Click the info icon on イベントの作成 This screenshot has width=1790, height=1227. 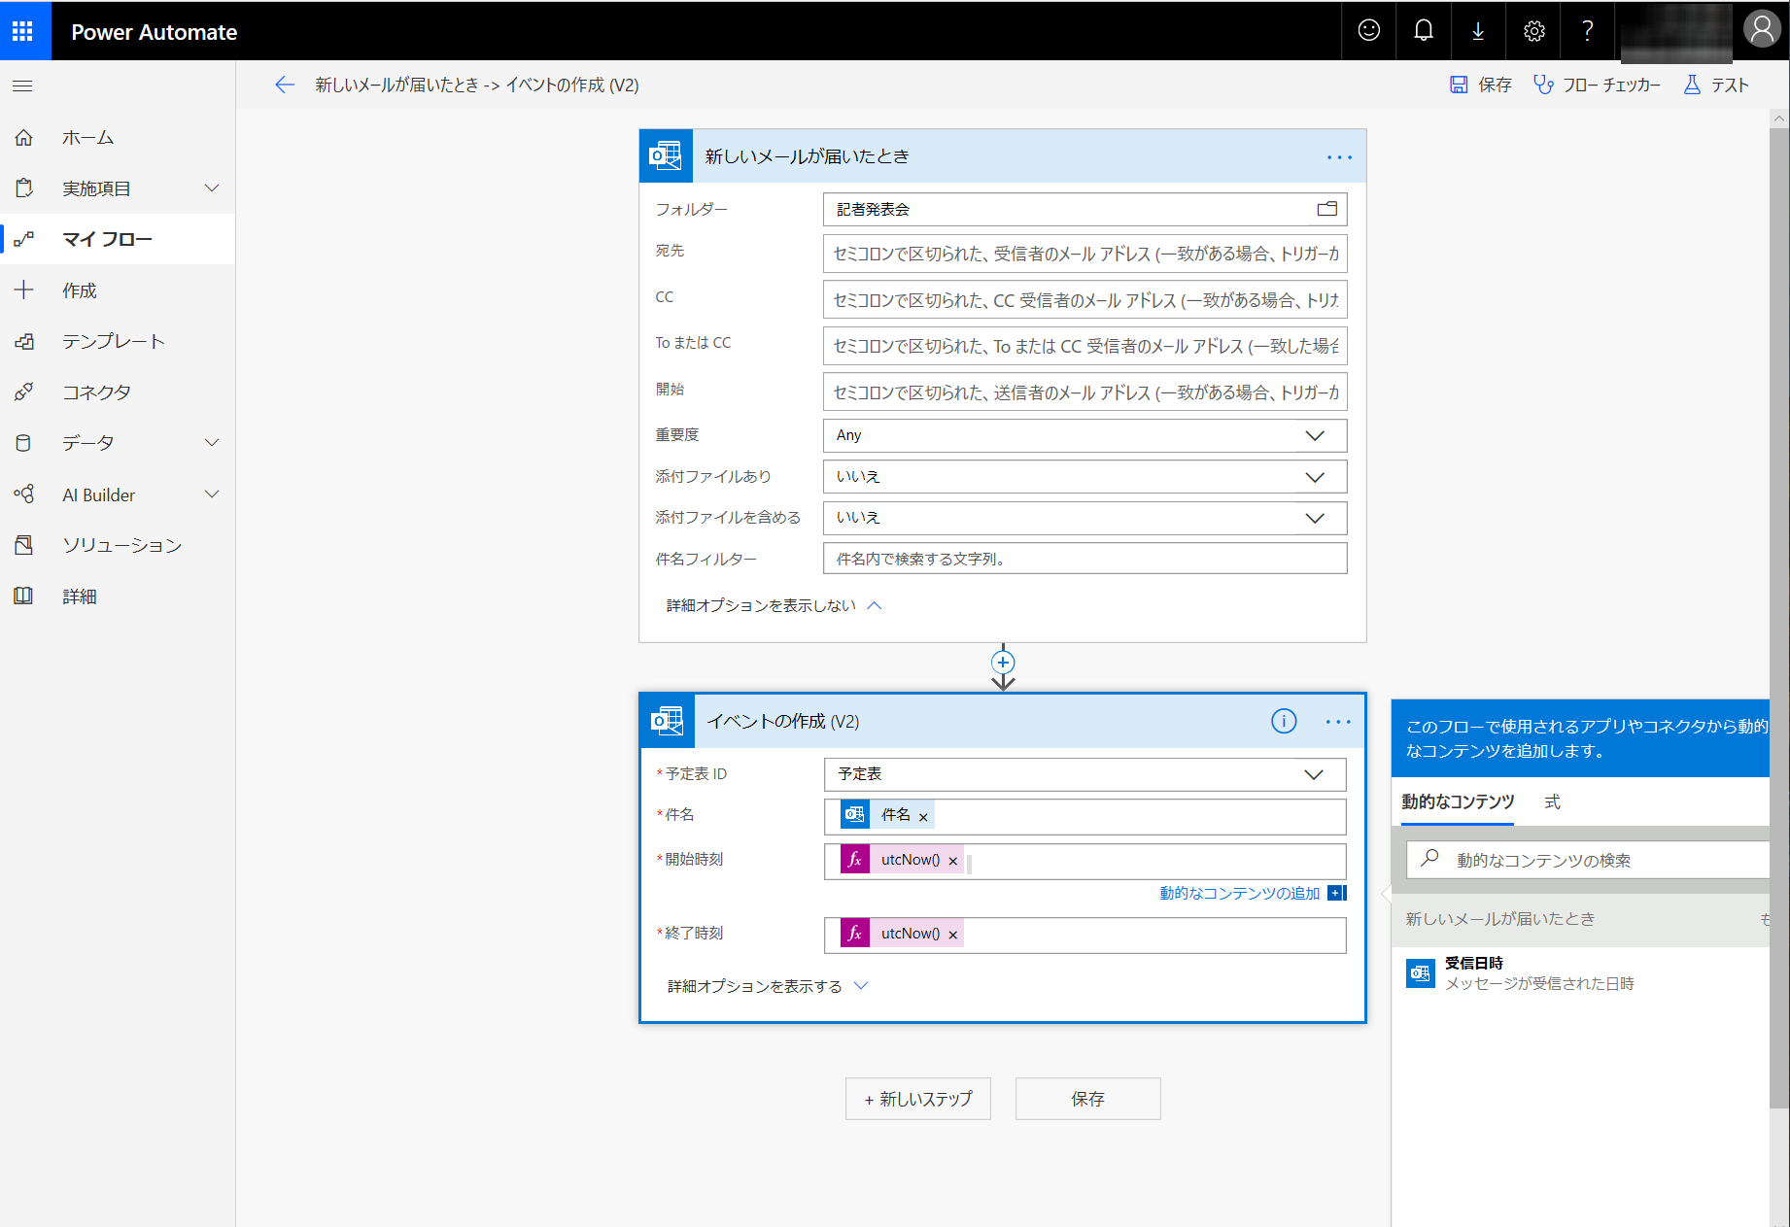coord(1284,721)
